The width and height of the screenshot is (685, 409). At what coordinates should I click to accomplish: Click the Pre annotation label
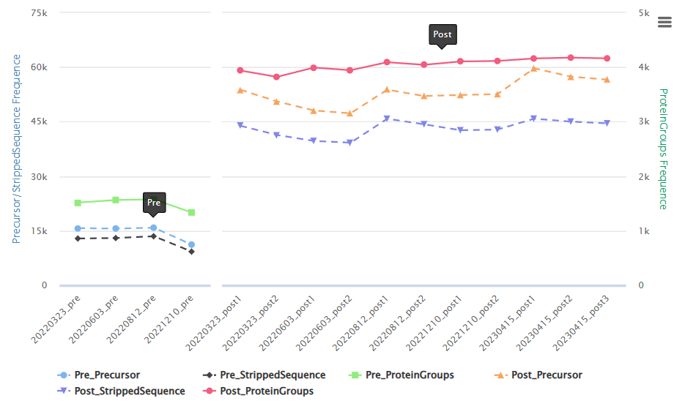tap(154, 203)
